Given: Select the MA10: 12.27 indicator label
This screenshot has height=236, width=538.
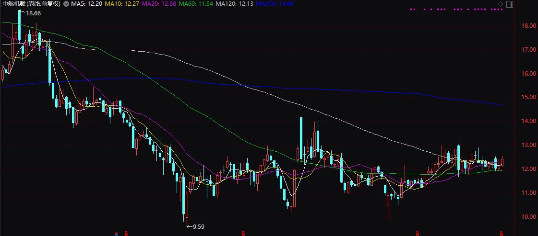Looking at the screenshot, I should (x=121, y=4).
